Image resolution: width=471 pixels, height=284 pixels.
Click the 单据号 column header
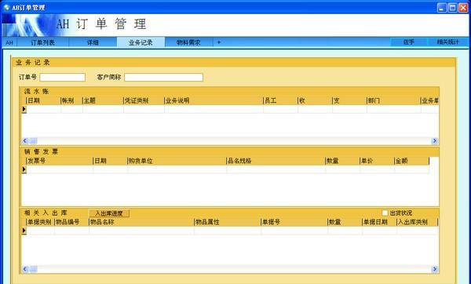[x=294, y=222]
